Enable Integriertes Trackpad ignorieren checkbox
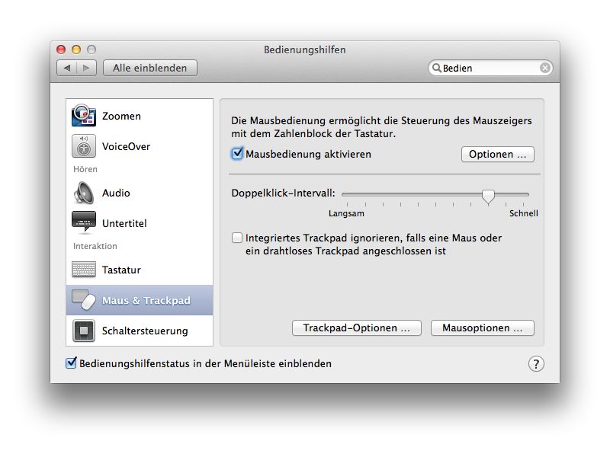This screenshot has width=610, height=457. pos(237,238)
